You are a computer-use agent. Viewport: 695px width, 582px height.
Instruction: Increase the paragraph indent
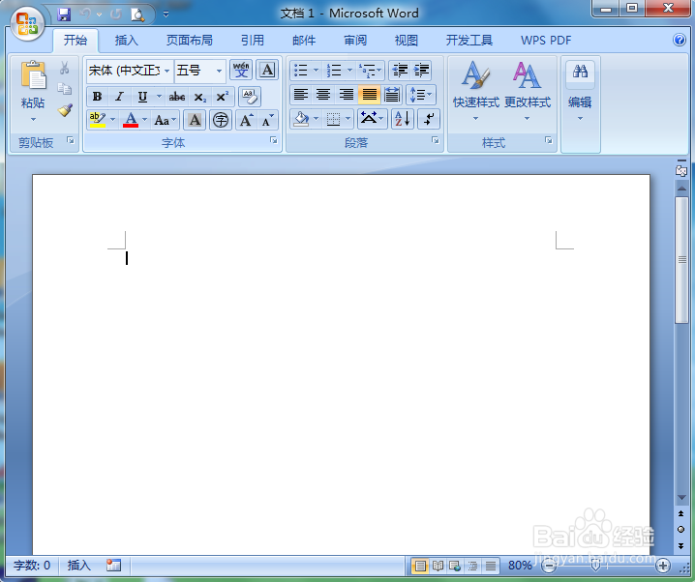421,70
